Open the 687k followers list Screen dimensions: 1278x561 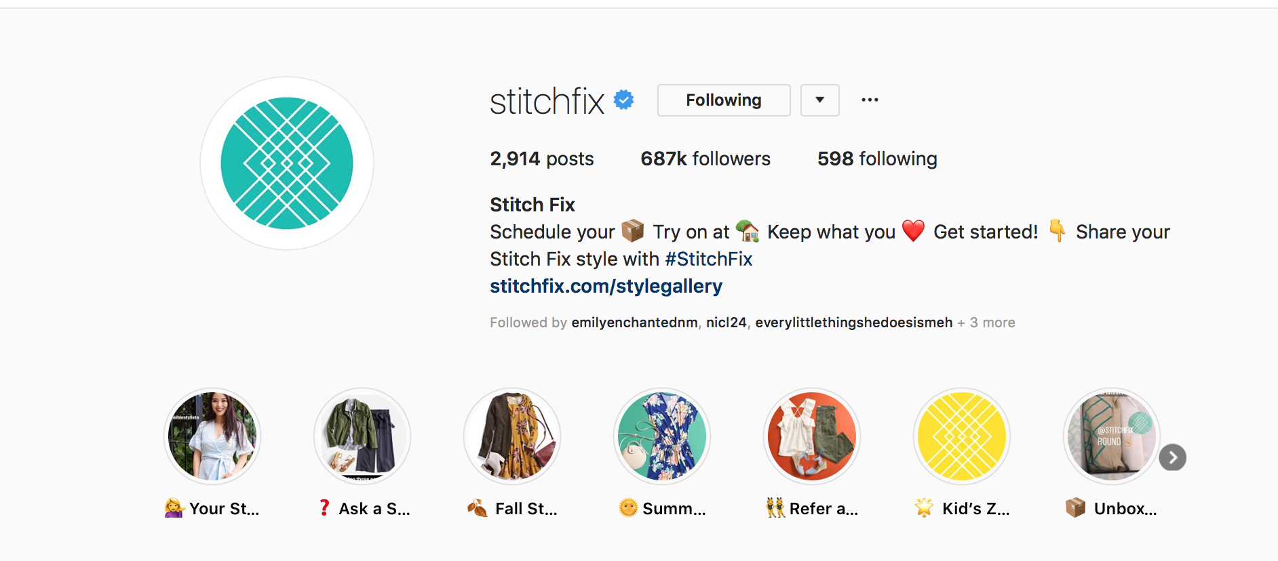pos(705,159)
